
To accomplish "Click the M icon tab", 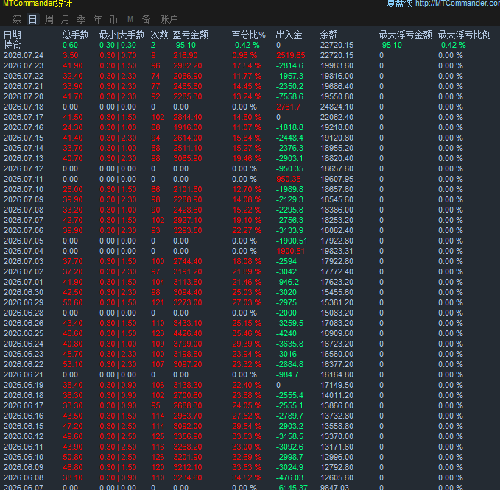I will point(130,19).
